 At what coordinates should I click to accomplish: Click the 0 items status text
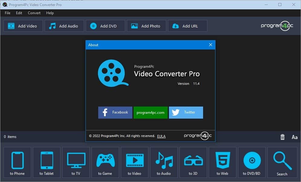click(x=10, y=137)
